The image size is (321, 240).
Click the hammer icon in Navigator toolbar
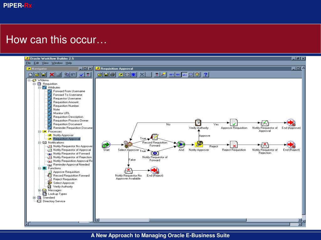pos(88,75)
